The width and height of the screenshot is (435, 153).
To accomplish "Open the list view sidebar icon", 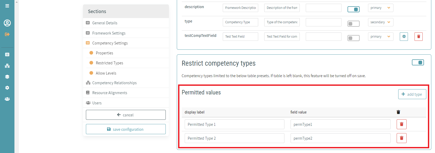I will [7, 54].
